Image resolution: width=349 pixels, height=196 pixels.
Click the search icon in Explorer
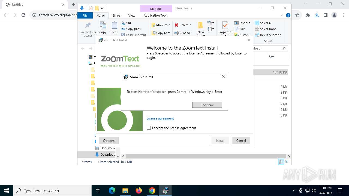tap(284, 48)
